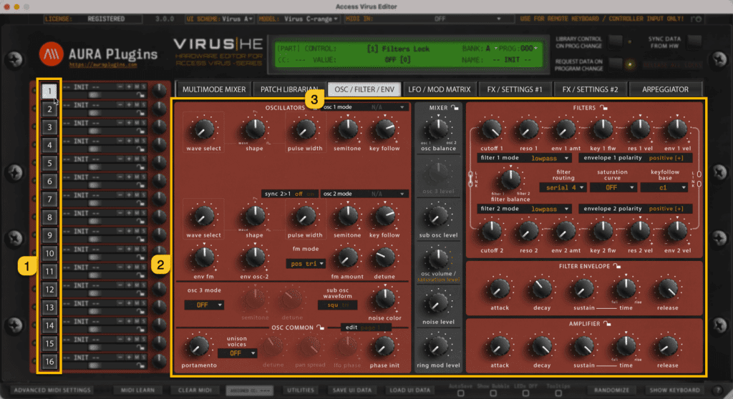
Task: Click the volume knob of part 1
Action: [160, 90]
